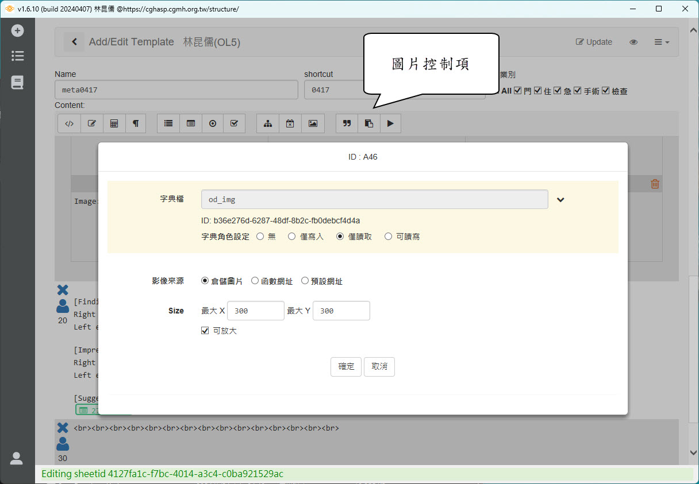699x484 pixels.
Task: Toggle the 可放大 checkbox
Action: click(205, 331)
